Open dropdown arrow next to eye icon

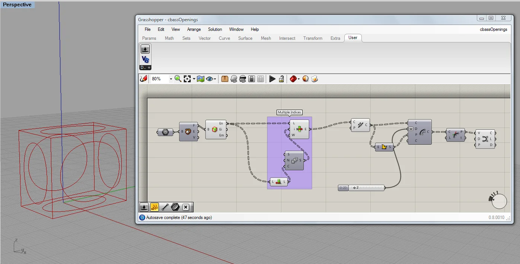[x=215, y=79]
